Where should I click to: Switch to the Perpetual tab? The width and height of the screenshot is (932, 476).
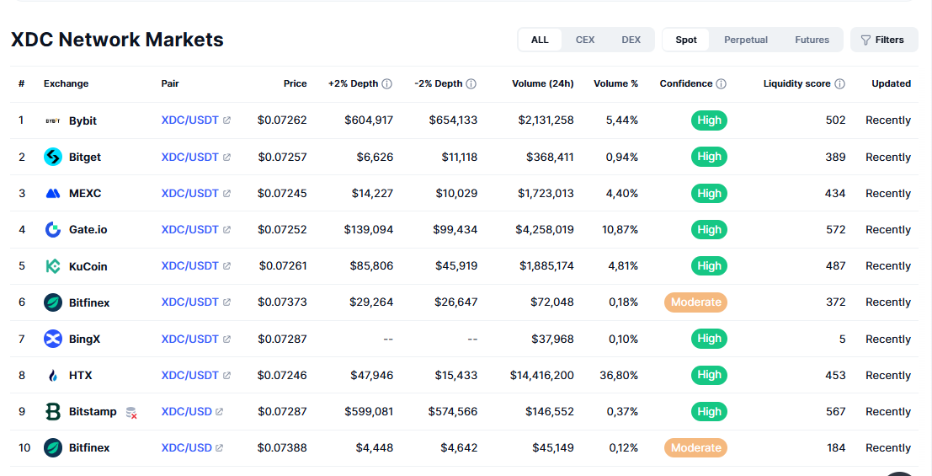(746, 40)
